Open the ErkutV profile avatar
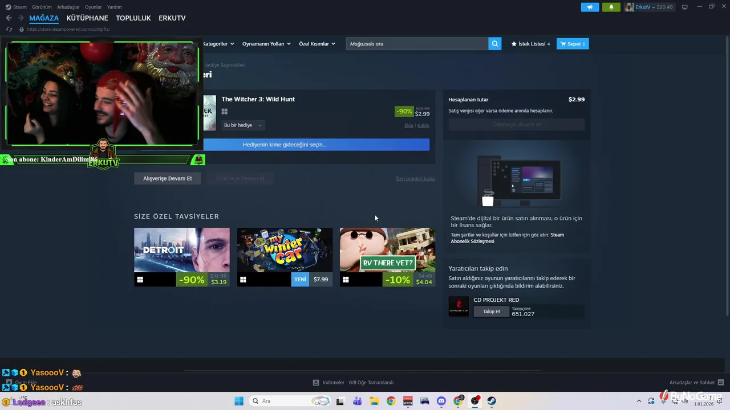Image resolution: width=730 pixels, height=410 pixels. coord(629,7)
